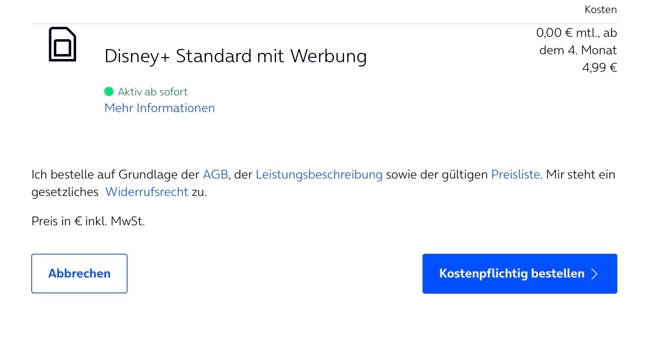This screenshot has width=649, height=346.
Task: Click the 'Mir steht ein' sentence text
Action: [580, 175]
